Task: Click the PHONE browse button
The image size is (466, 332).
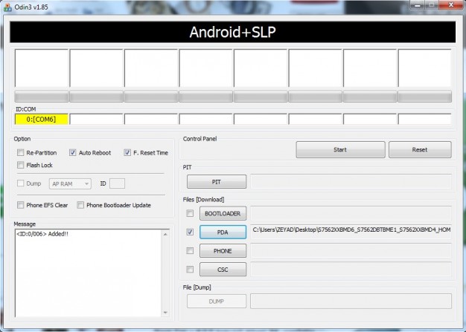Action: click(x=223, y=251)
